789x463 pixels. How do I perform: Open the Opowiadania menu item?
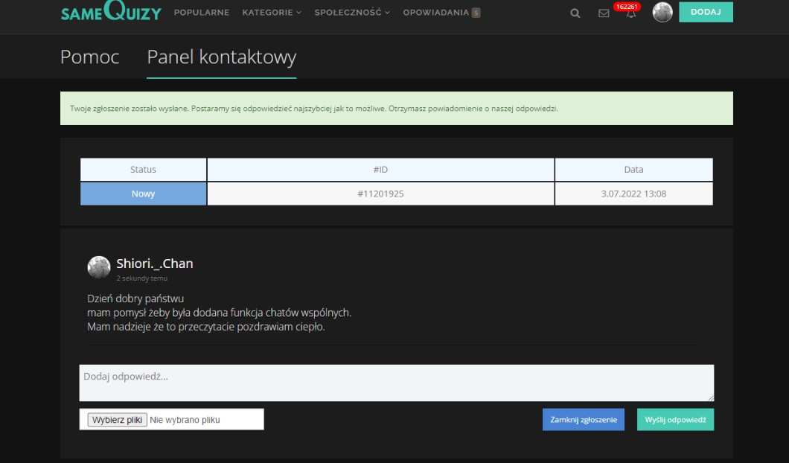[435, 13]
